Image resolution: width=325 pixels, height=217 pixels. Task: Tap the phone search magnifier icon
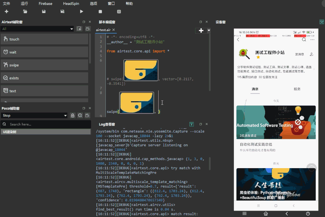coord(304,40)
